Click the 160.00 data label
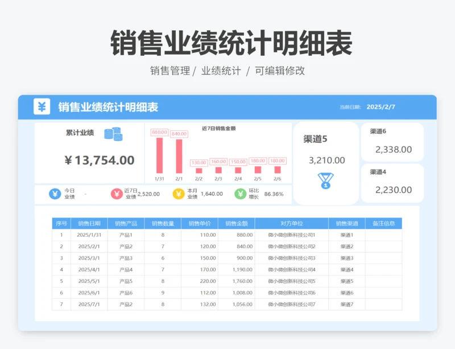 (x=218, y=162)
